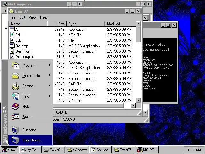The width and height of the screenshot is (205, 154).
Task: Open Help menu in Ewin97 window
Action: pos(44,17)
